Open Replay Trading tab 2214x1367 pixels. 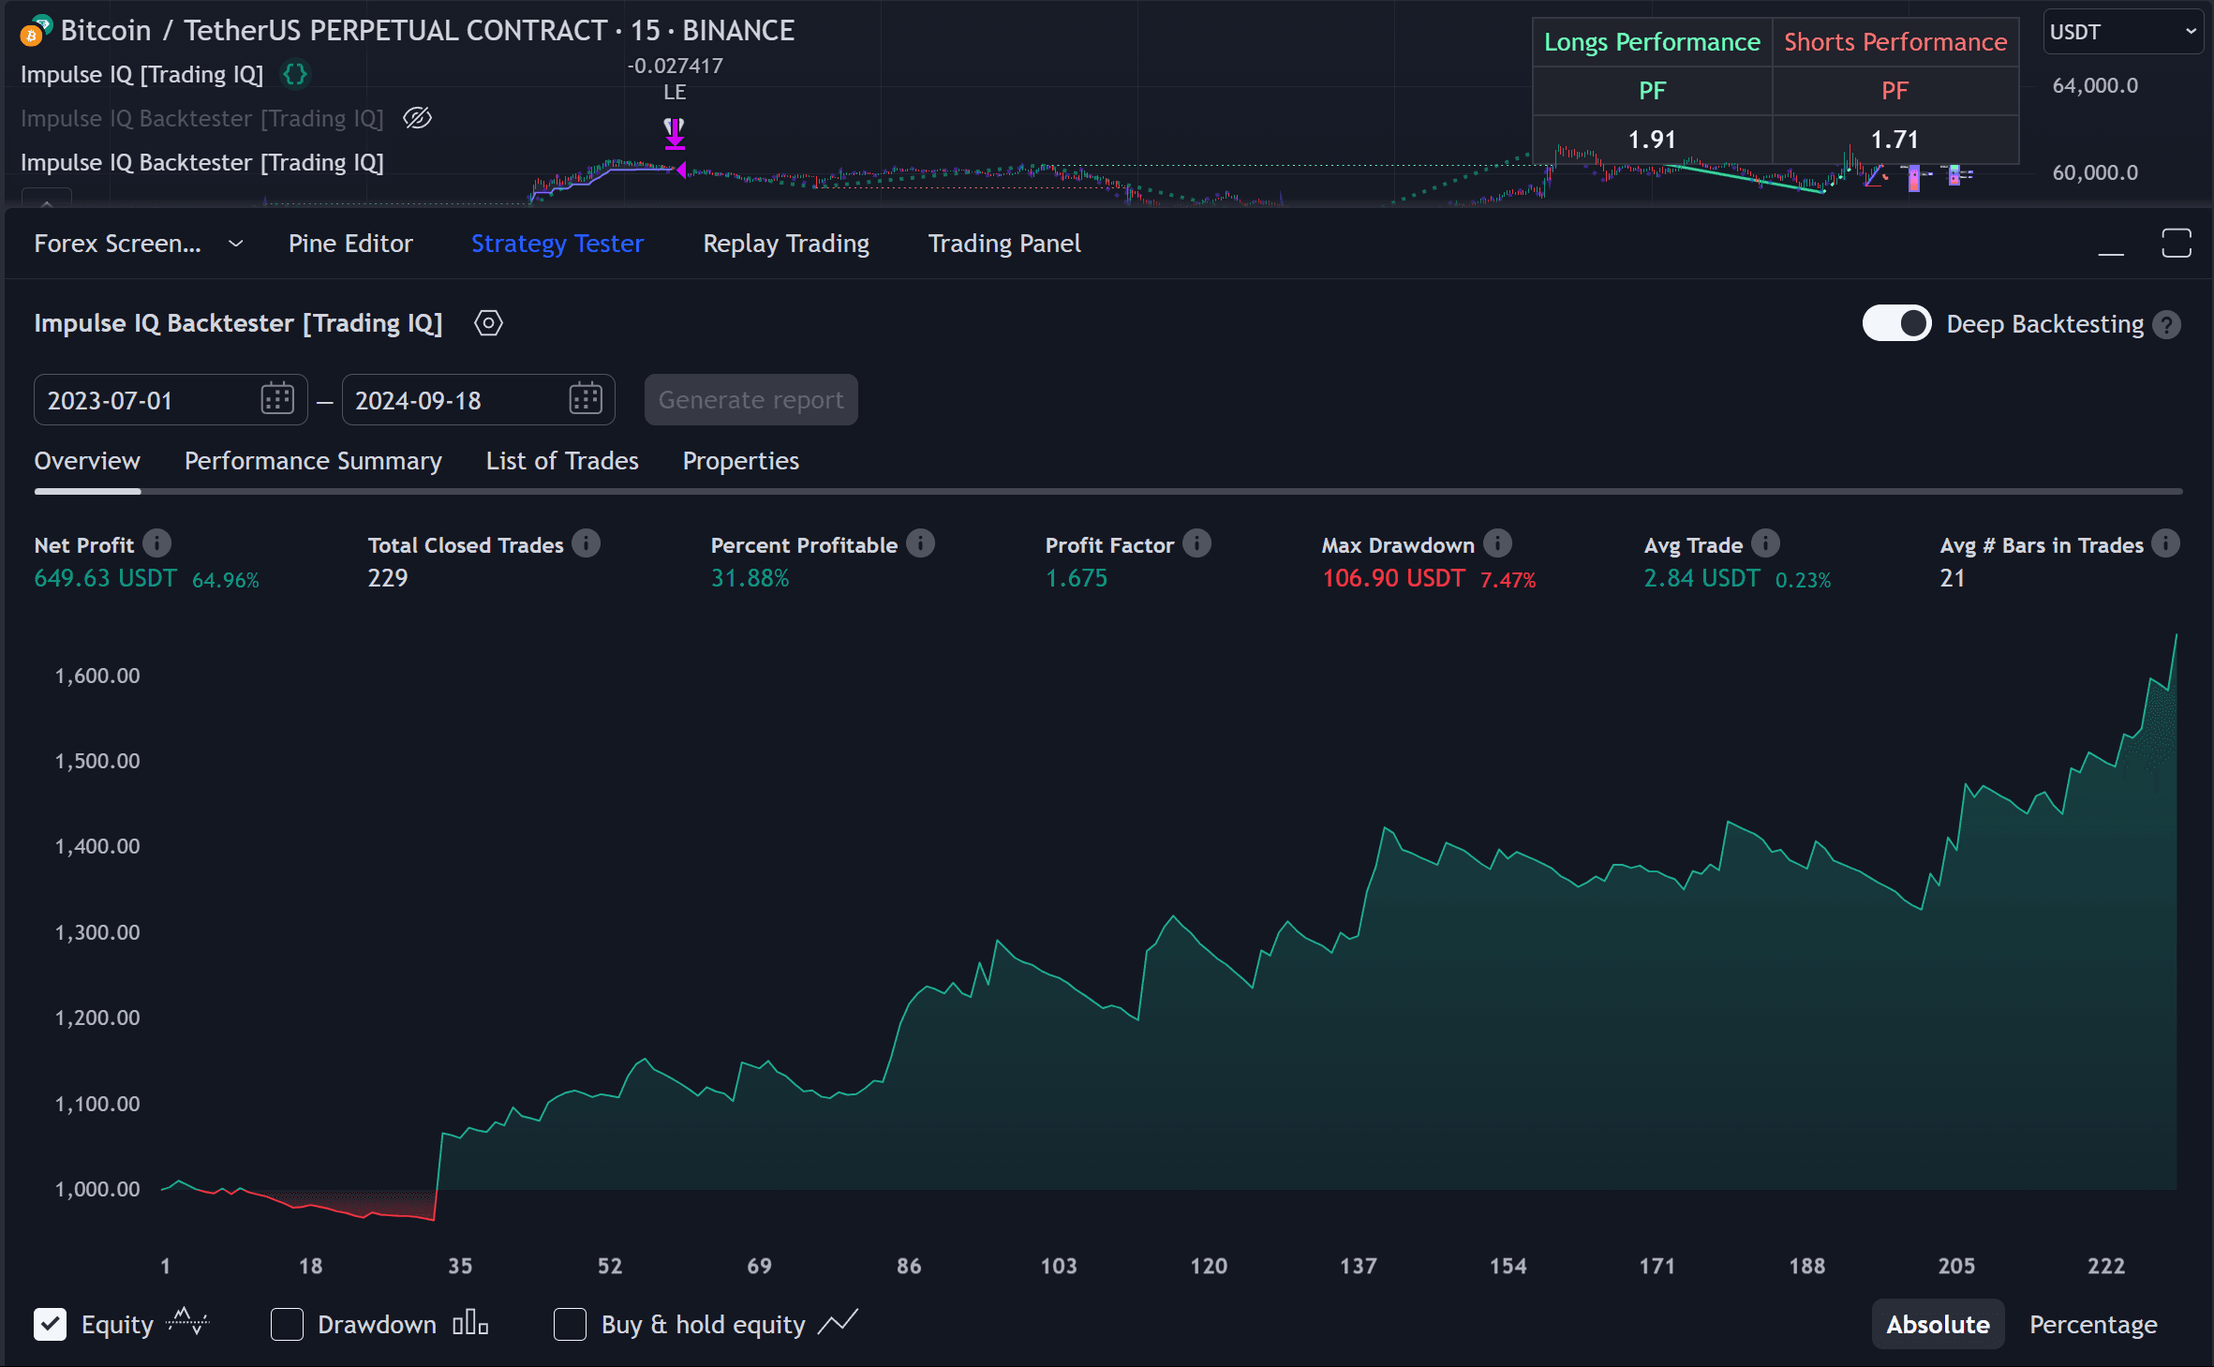click(x=786, y=244)
